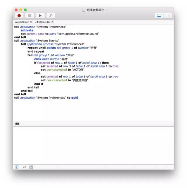Compile the script with hammer icon
Image resolution: width=187 pixels, height=188 pixels.
(51, 16)
